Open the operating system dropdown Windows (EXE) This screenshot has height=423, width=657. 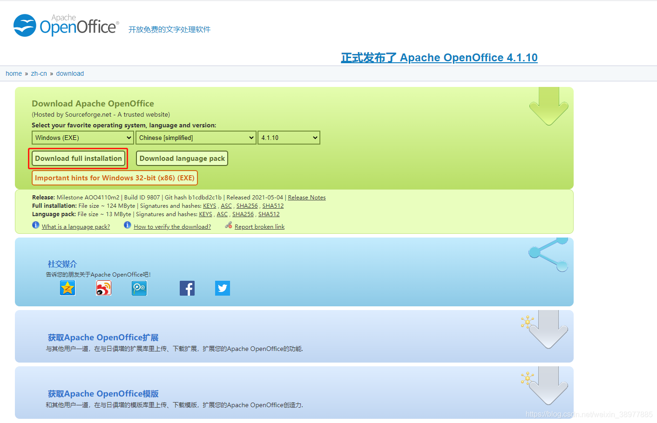coord(83,138)
